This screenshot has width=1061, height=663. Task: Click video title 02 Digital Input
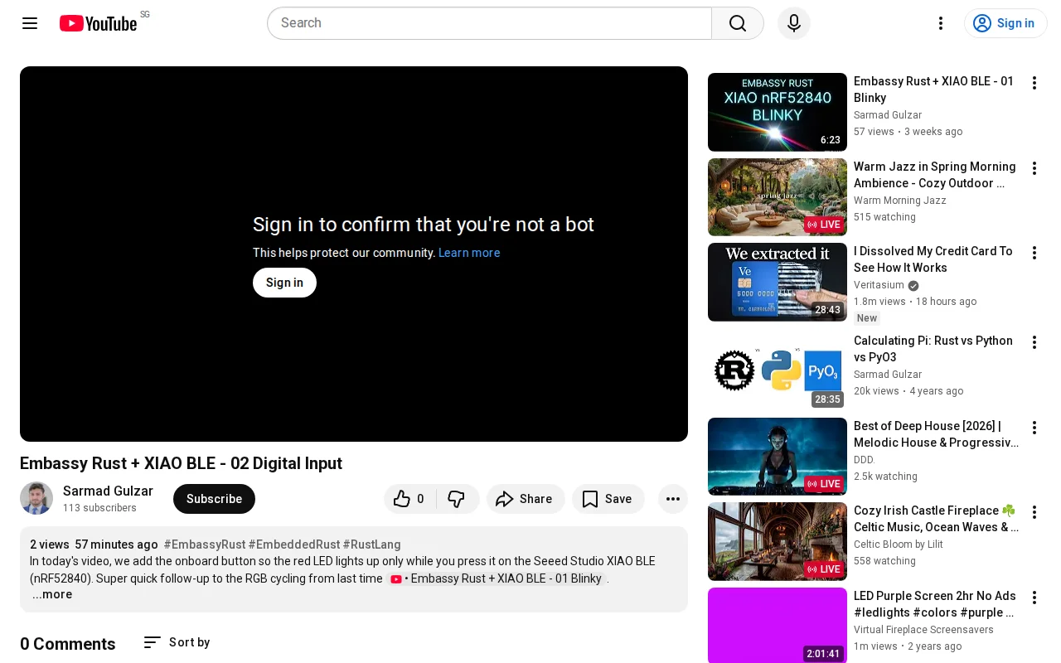(181, 463)
